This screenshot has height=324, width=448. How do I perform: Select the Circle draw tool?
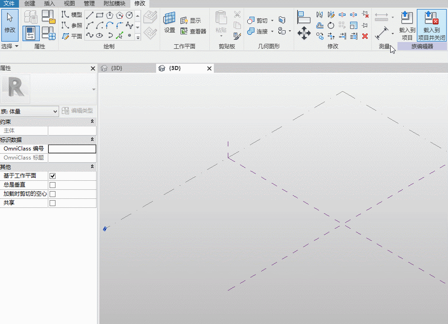(x=129, y=15)
